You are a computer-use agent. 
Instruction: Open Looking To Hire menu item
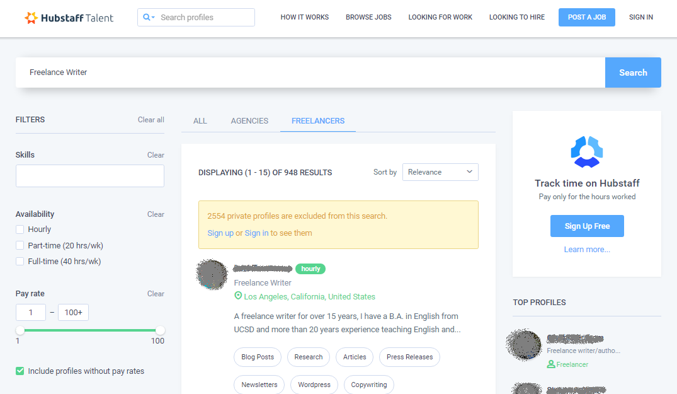(x=517, y=17)
